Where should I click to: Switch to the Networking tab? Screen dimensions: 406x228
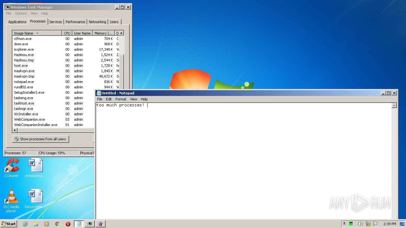tap(97, 22)
